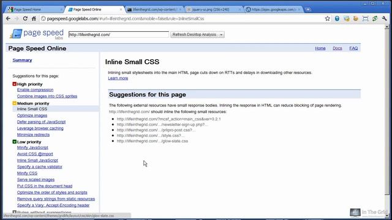The image size is (392, 220).
Task: Open the glow-slate.css resource link
Action: click(x=153, y=141)
